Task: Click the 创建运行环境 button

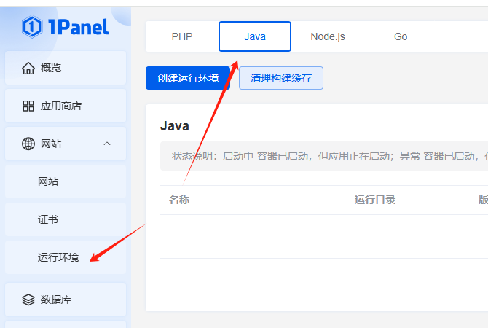Action: click(x=188, y=78)
